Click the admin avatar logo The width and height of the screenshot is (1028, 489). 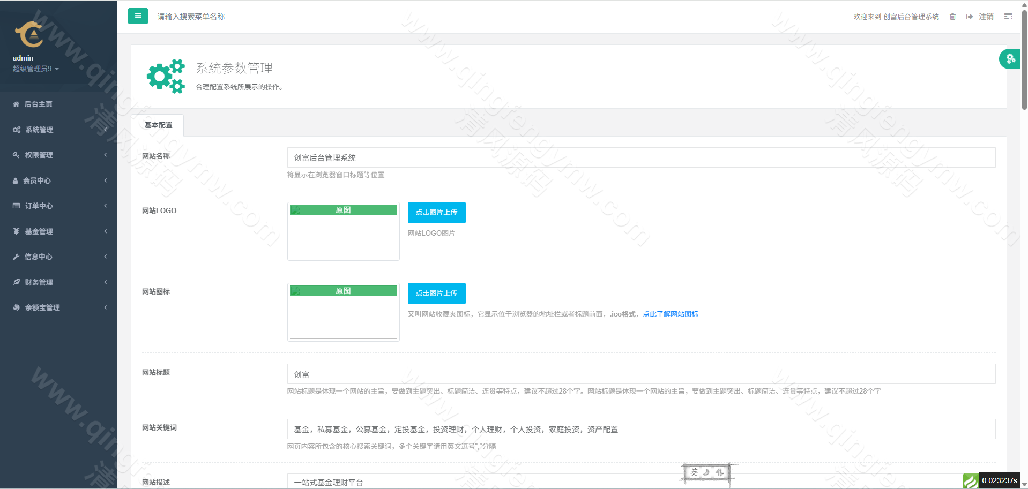(29, 35)
